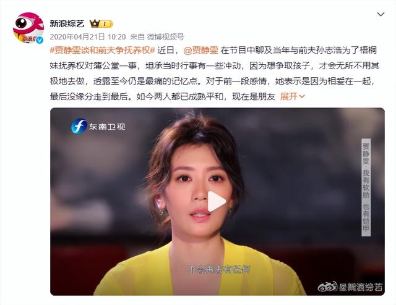This screenshot has width=396, height=305.
Task: Click the video subtitle text 不会再去有任何
Action: click(218, 270)
